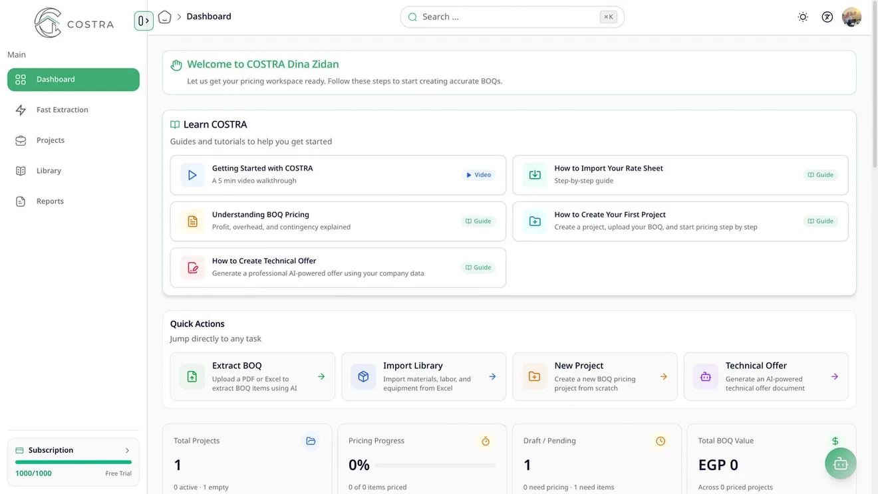The image size is (878, 494).
Task: Click the '0 active · 1 empty' text
Action: tap(201, 487)
